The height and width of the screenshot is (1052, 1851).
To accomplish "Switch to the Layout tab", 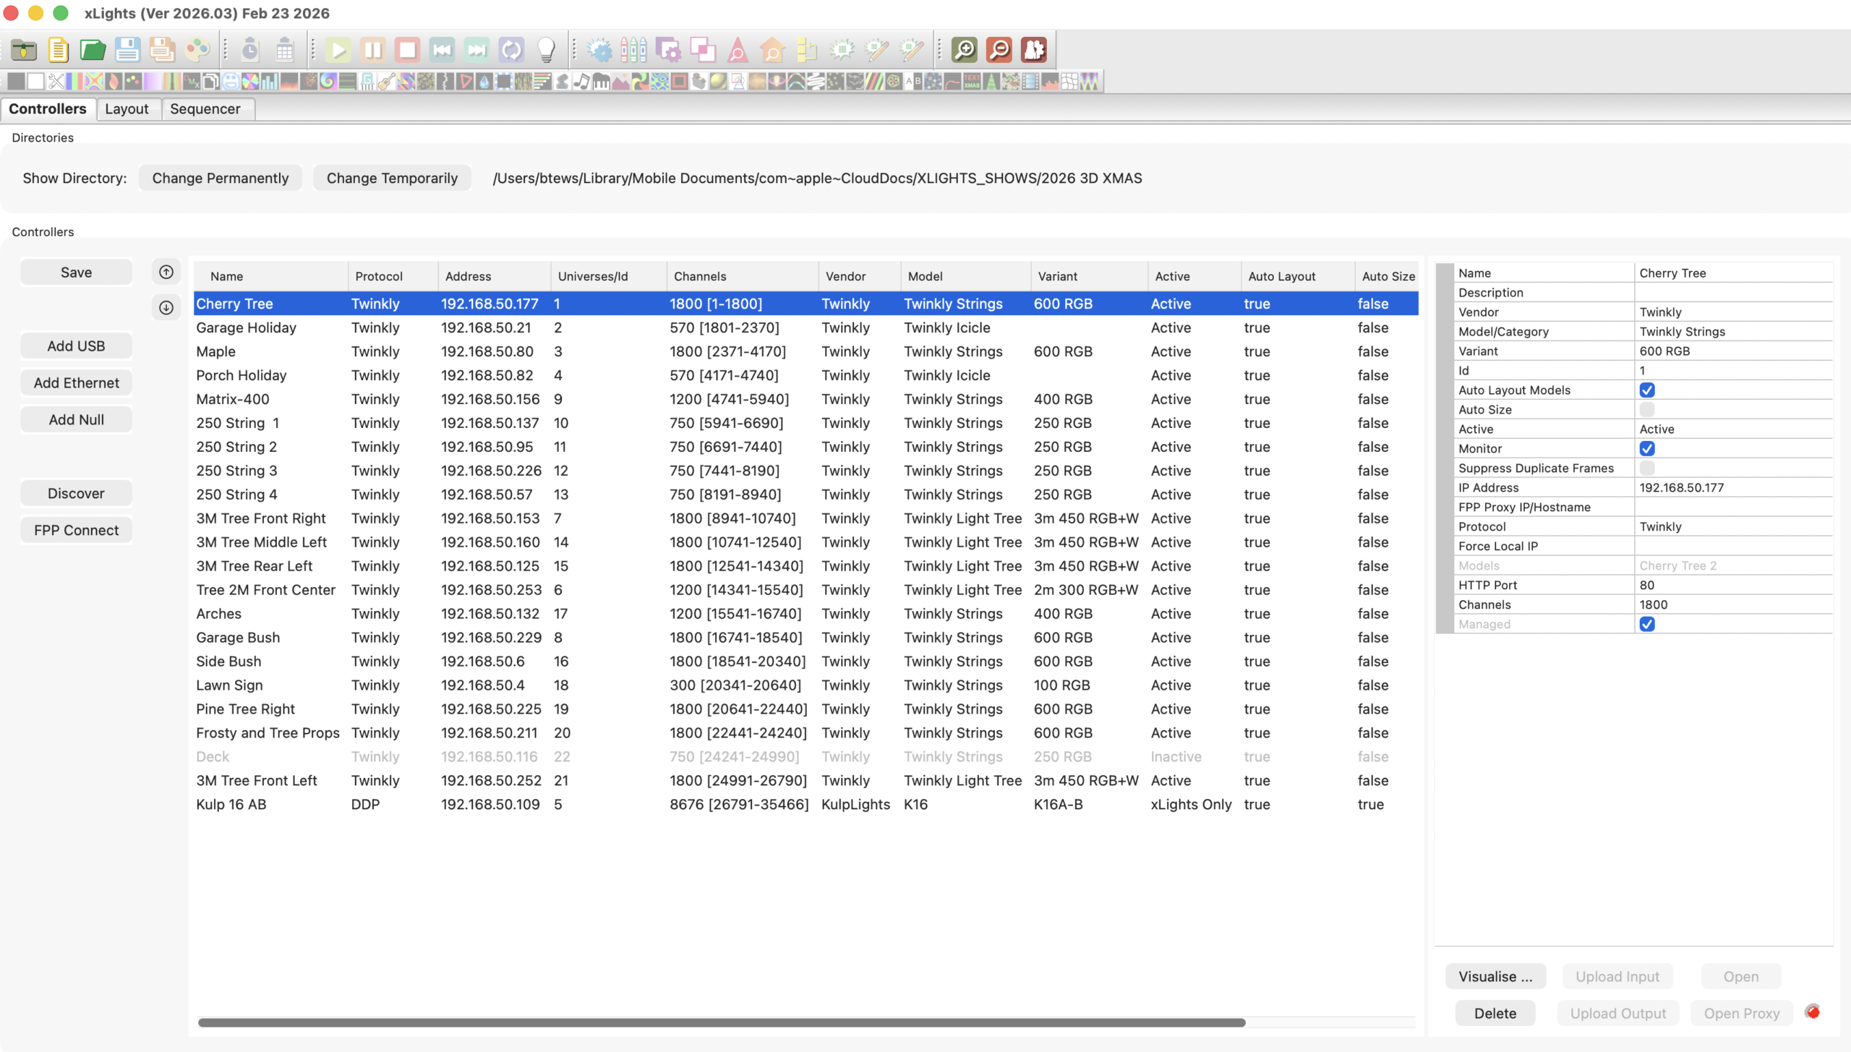I will [x=127, y=109].
